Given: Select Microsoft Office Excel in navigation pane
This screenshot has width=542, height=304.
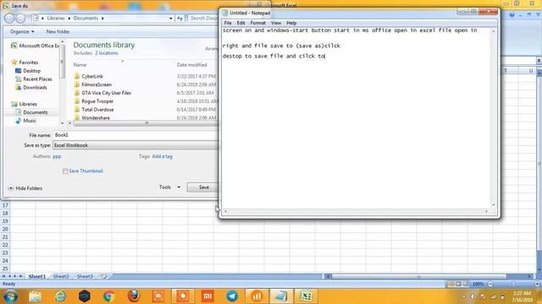Looking at the screenshot, I should pos(36,46).
